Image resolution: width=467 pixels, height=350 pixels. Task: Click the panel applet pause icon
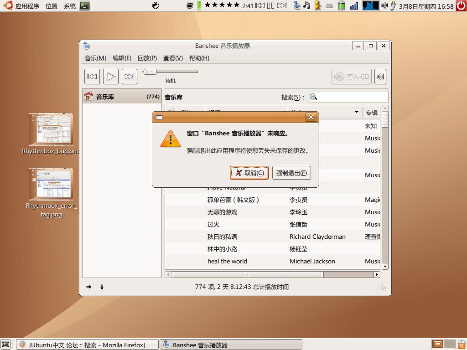coord(270,5)
